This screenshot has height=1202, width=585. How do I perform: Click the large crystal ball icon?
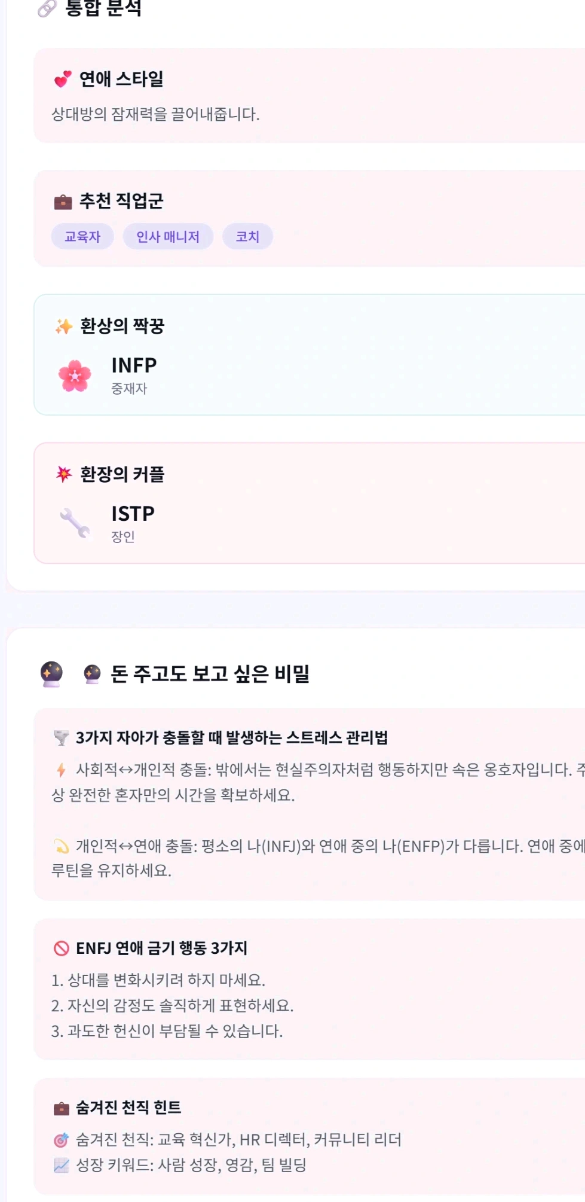pos(51,674)
